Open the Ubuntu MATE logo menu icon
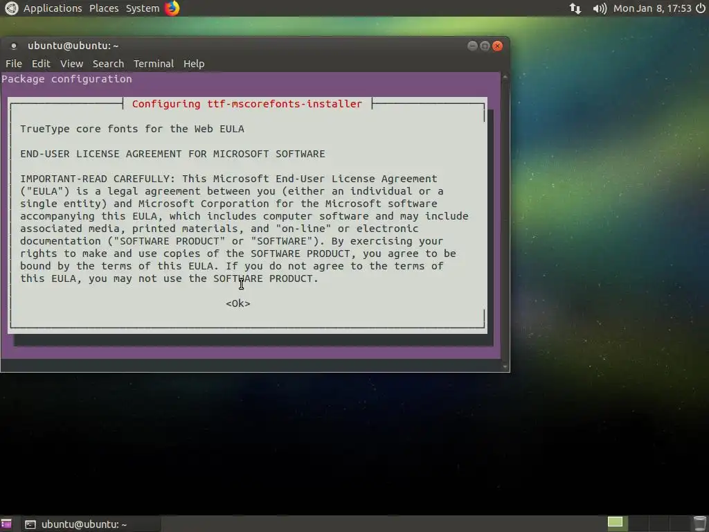The height and width of the screenshot is (532, 709). 11,8
